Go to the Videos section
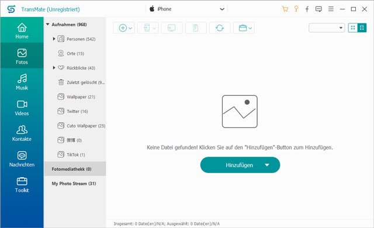Image resolution: width=374 pixels, height=228 pixels. pyautogui.click(x=22, y=108)
